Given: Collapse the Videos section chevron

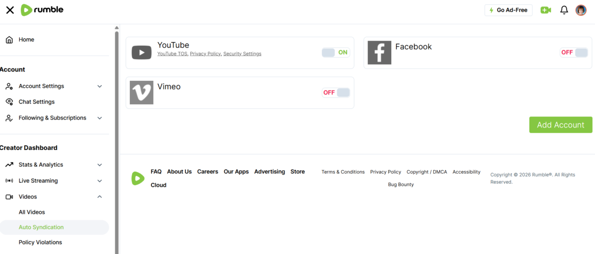Looking at the screenshot, I should point(100,197).
